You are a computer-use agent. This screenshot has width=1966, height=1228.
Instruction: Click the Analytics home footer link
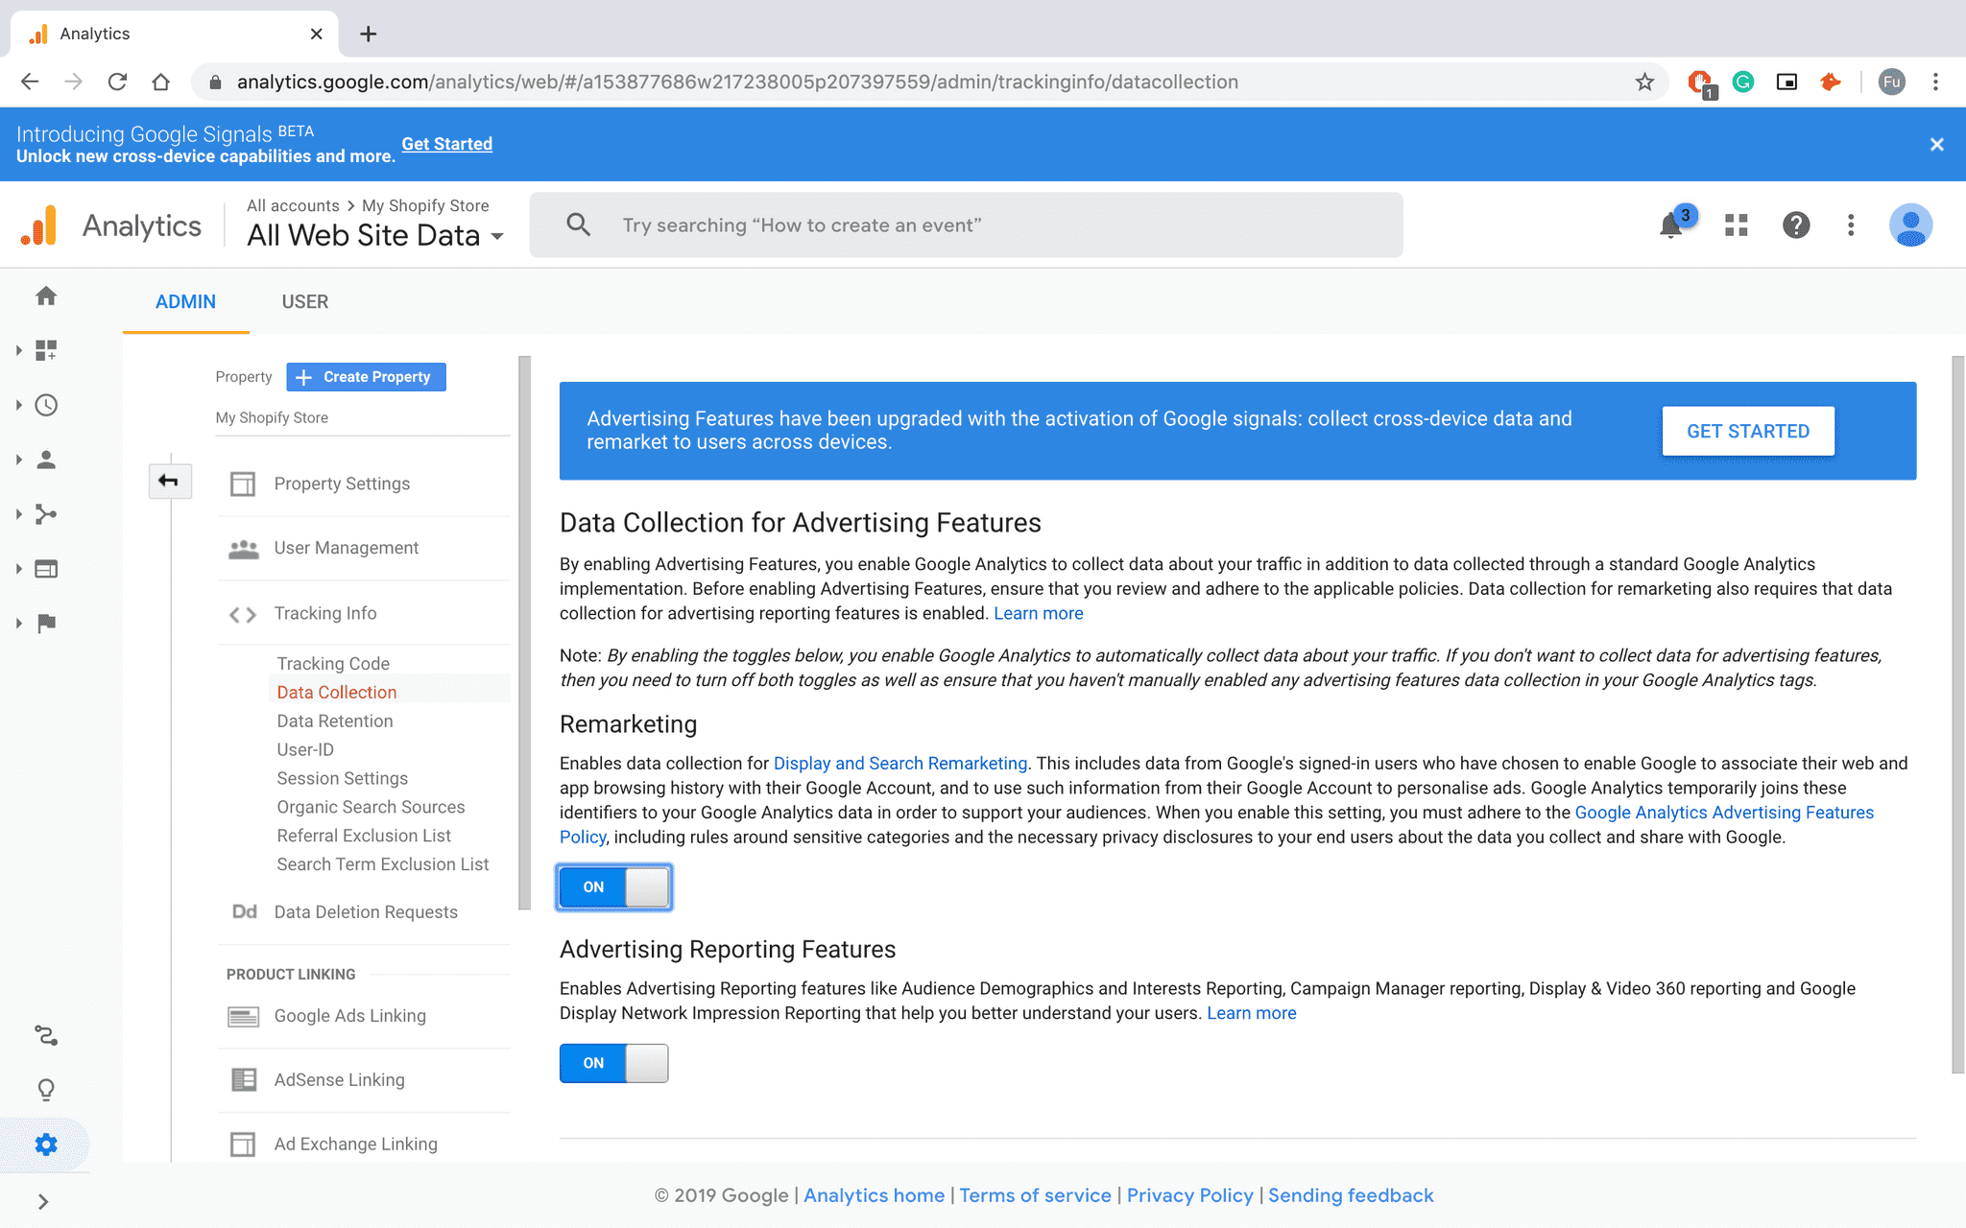(x=874, y=1195)
